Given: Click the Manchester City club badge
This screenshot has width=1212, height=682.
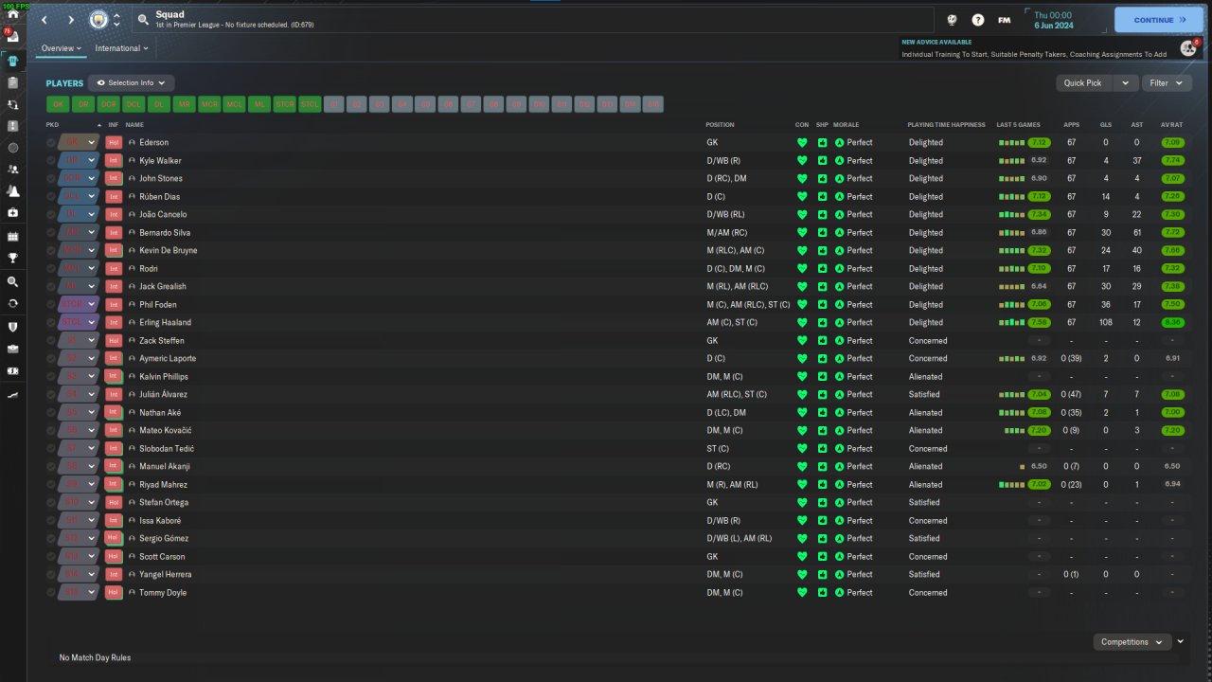Looking at the screenshot, I should [x=98, y=19].
